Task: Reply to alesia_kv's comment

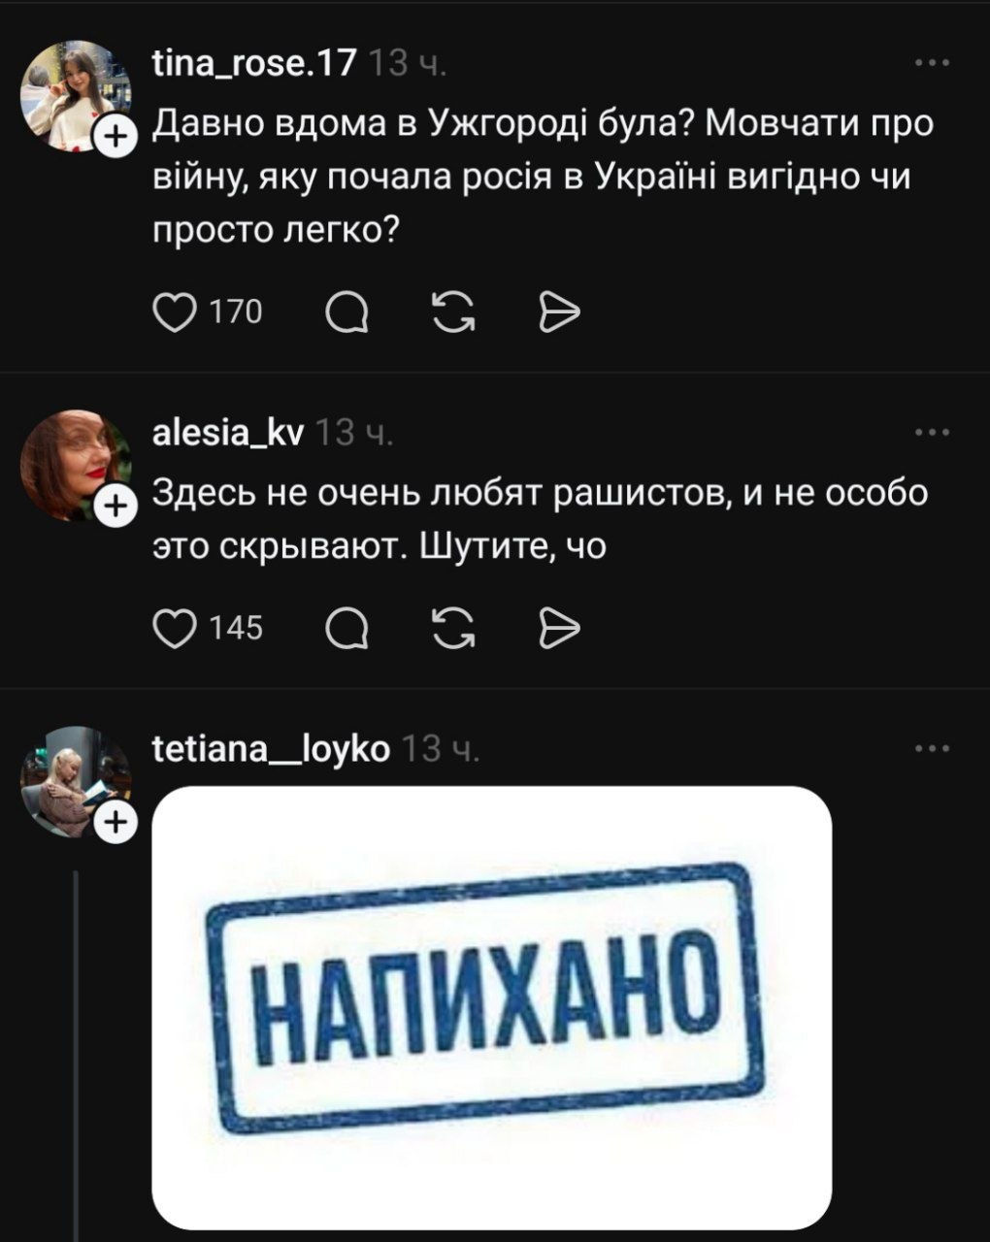Action: click(x=346, y=629)
